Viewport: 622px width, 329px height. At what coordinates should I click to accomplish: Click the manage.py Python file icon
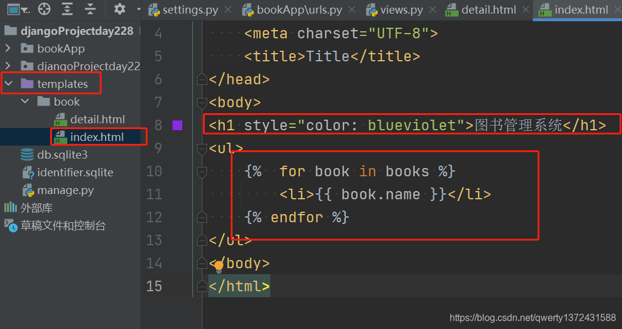tap(28, 190)
